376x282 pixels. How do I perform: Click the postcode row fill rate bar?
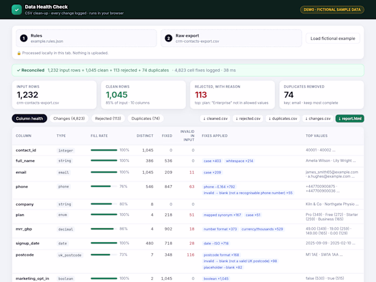coord(104,255)
